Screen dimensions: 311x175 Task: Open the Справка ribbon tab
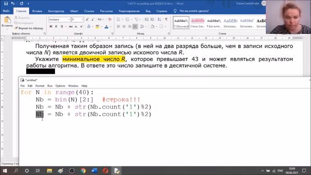coord(162,11)
